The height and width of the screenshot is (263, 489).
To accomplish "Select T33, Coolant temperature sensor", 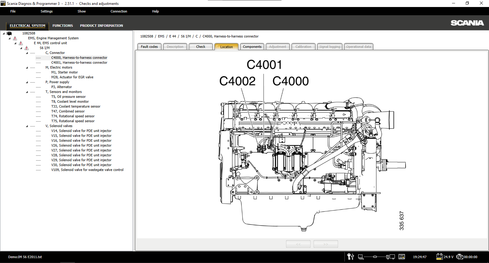I will [x=76, y=106].
